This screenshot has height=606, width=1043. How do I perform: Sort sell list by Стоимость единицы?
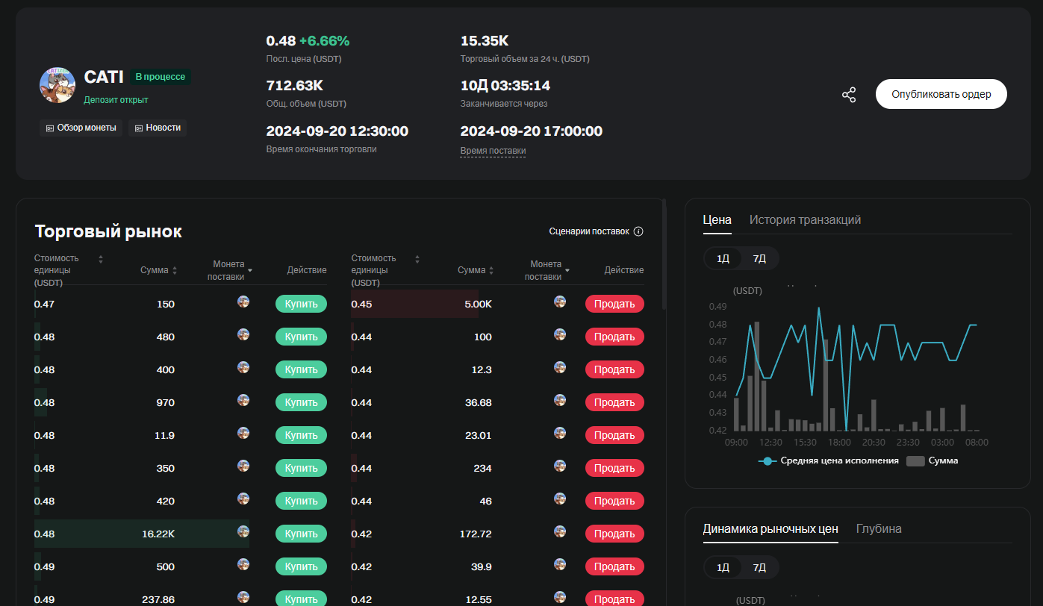[417, 259]
